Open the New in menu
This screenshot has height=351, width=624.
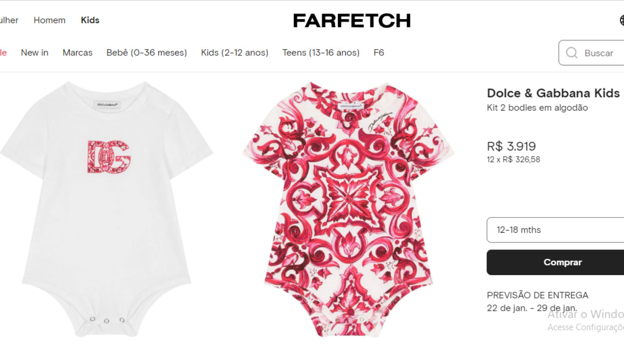[x=34, y=53]
